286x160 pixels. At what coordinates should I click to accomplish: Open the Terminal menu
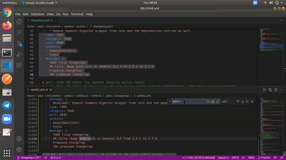[x=77, y=14]
